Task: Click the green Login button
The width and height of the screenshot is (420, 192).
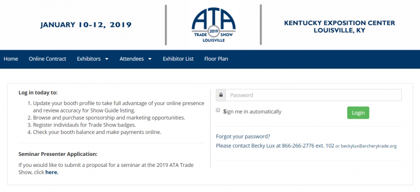Action: coord(358,112)
